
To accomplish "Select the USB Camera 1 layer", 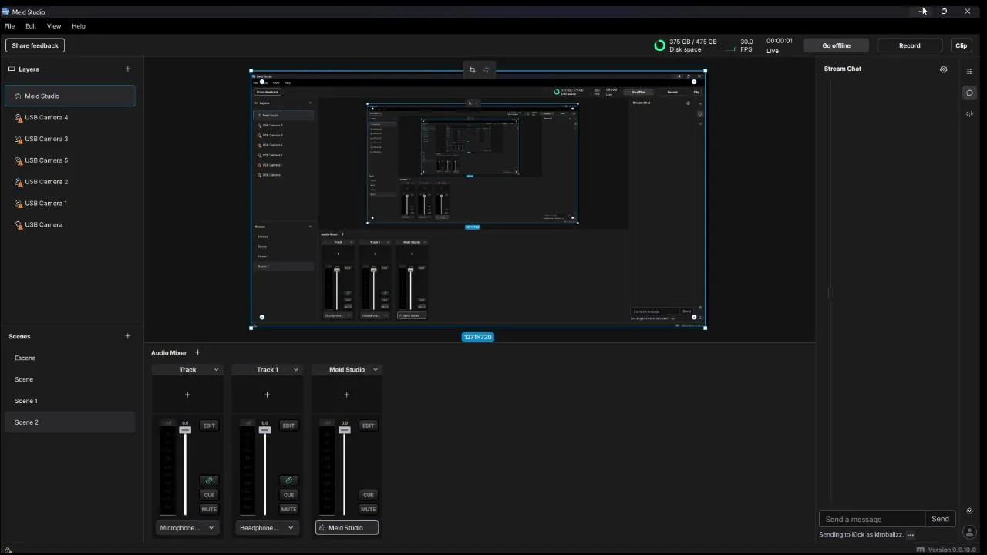I will click(x=70, y=203).
